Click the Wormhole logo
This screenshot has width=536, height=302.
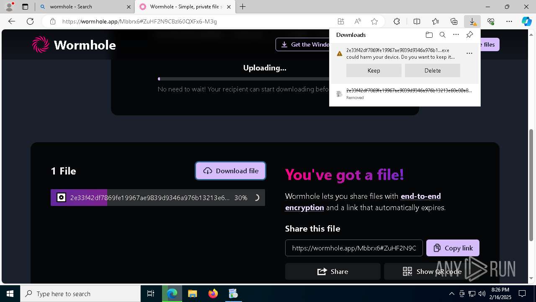click(74, 44)
